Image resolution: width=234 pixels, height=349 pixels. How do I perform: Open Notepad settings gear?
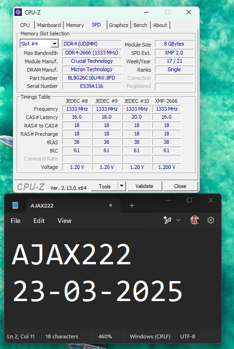pos(211,220)
